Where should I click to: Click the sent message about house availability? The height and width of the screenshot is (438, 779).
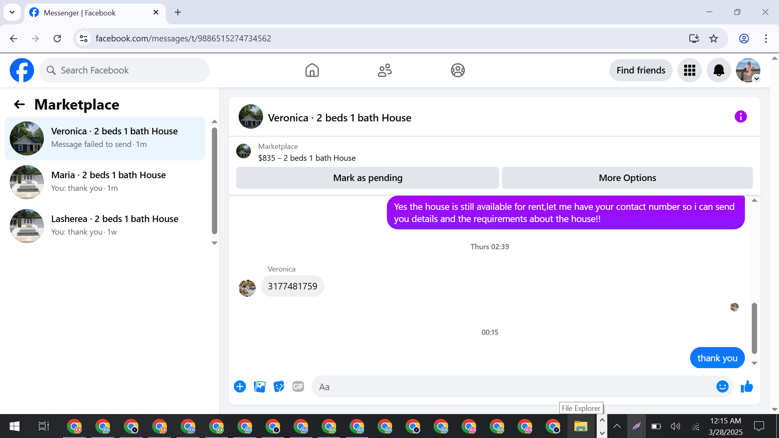tap(565, 213)
